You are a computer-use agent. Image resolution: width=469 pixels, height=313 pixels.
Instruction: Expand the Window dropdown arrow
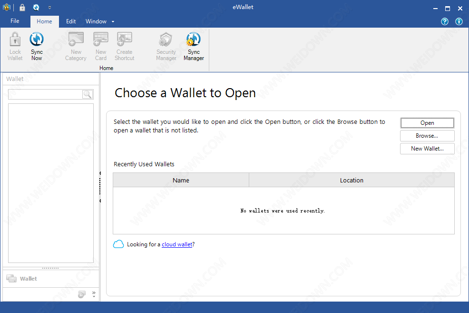(113, 21)
